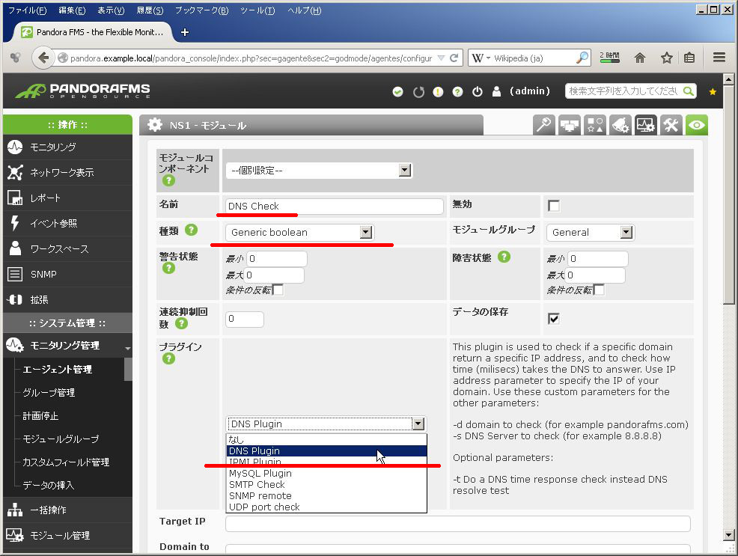Click the (admin) user link
Viewport: 738px width, 556px height.
(x=529, y=91)
